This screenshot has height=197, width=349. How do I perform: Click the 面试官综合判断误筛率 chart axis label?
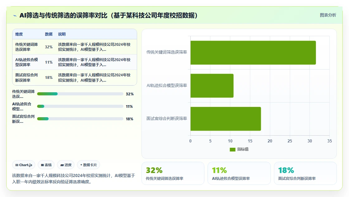click(x=167, y=119)
